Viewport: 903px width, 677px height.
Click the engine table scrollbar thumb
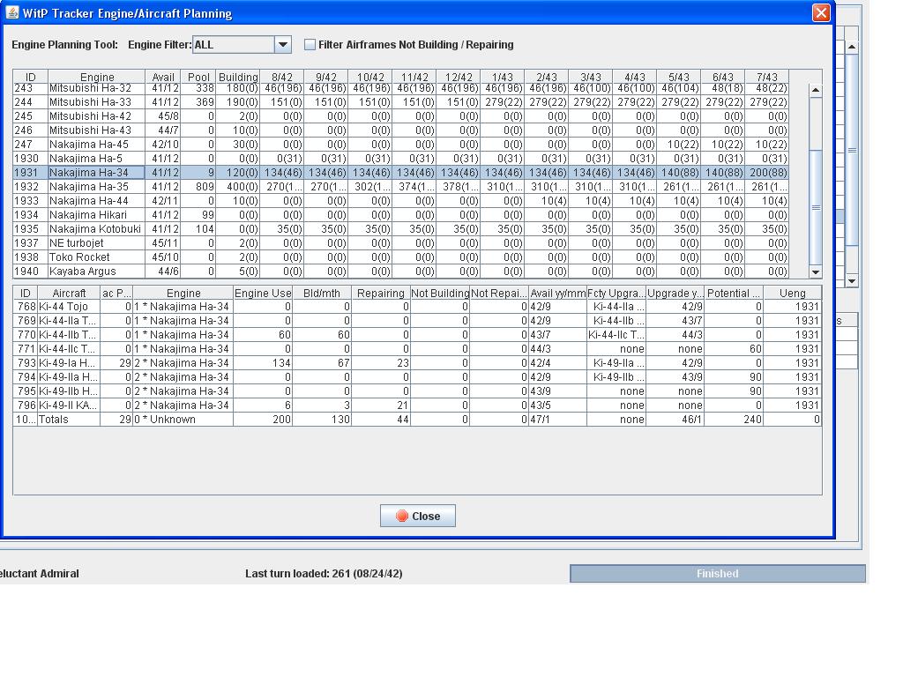(x=816, y=207)
